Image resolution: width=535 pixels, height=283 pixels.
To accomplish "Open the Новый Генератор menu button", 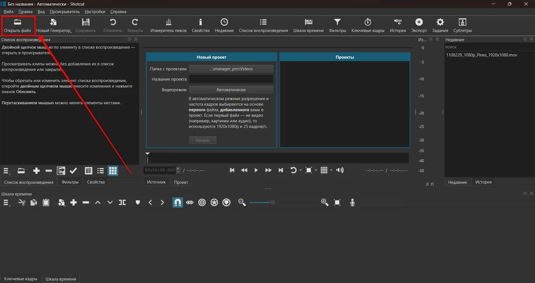I will coord(53,26).
